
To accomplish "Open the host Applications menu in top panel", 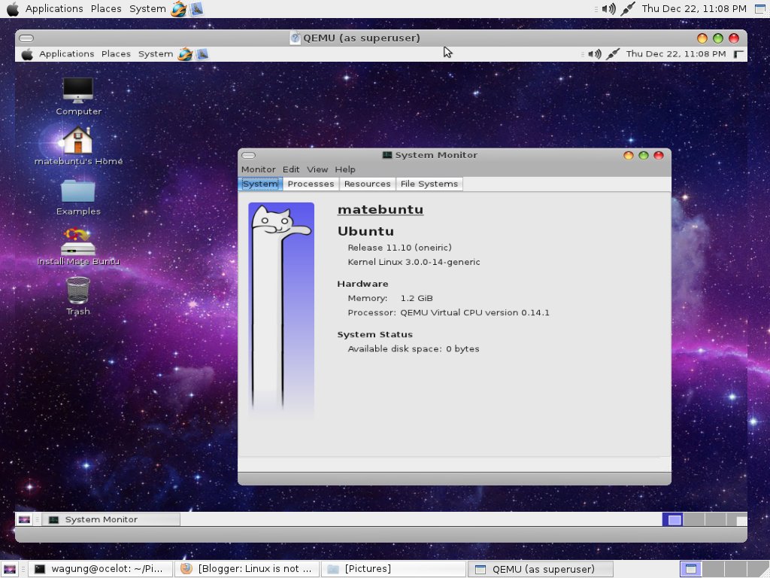I will tap(54, 9).
